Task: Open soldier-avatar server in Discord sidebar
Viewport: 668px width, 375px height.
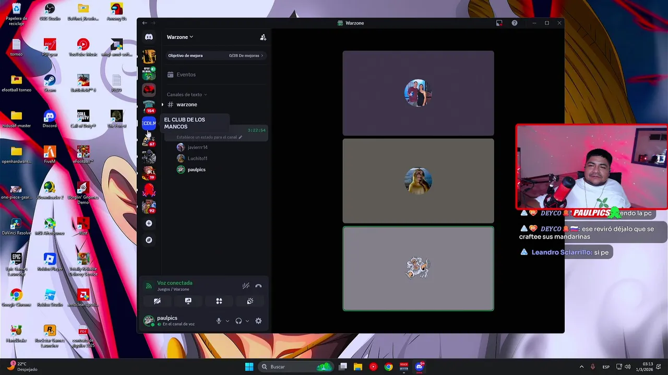Action: click(149, 156)
